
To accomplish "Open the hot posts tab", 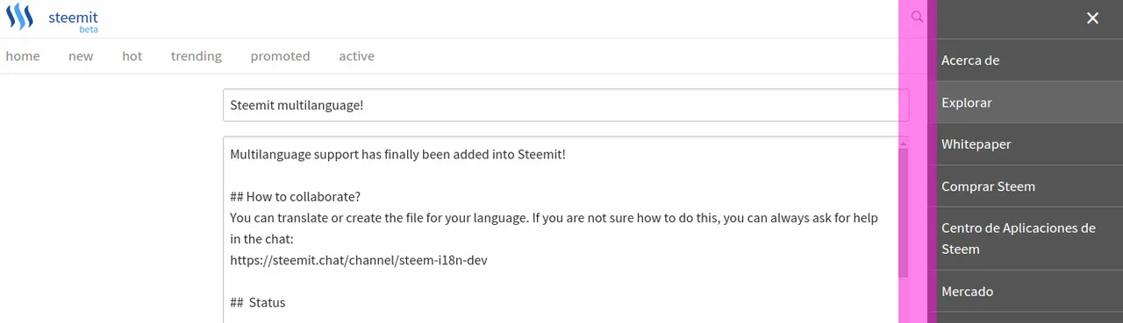I will (x=132, y=56).
